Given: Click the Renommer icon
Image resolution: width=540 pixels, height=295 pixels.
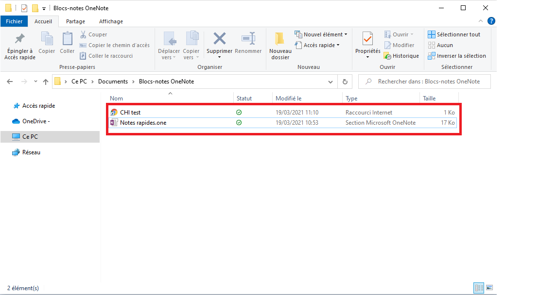Looking at the screenshot, I should [248, 38].
